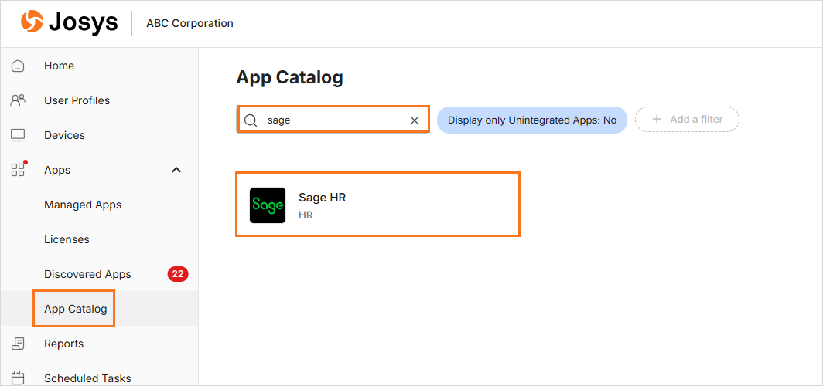Go to Licenses
The height and width of the screenshot is (386, 823).
pyautogui.click(x=67, y=239)
